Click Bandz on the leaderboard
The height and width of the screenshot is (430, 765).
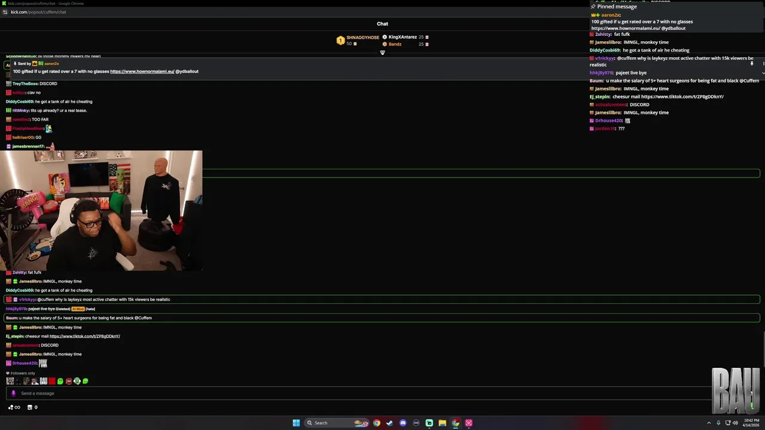[395, 44]
